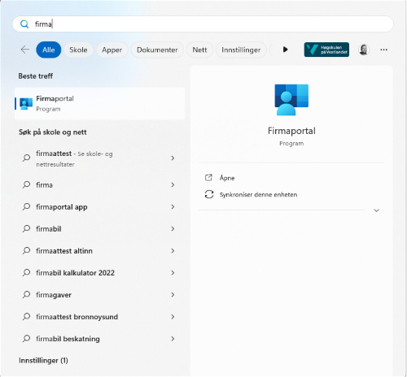407x377 pixels.
Task: Switch to the Apper filter tab
Action: pos(112,50)
